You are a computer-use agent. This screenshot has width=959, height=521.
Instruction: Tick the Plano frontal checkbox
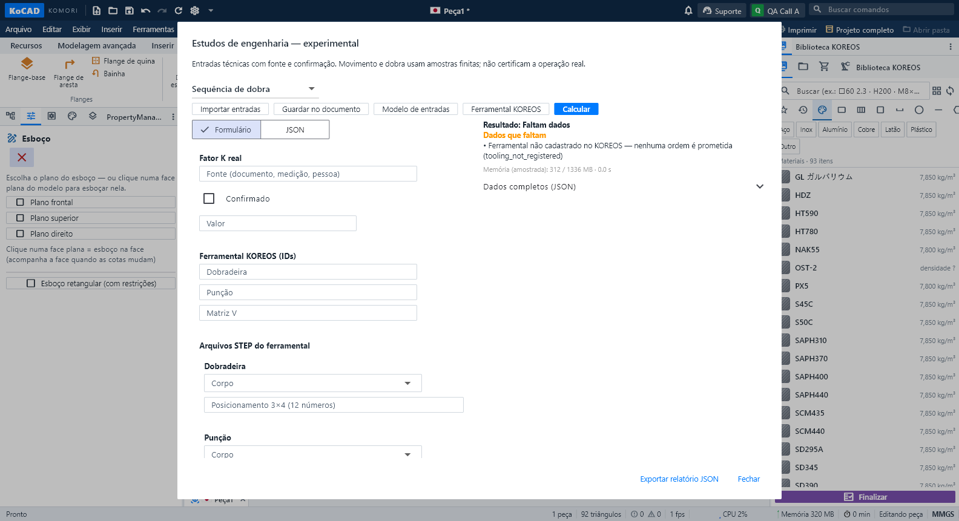click(x=20, y=202)
